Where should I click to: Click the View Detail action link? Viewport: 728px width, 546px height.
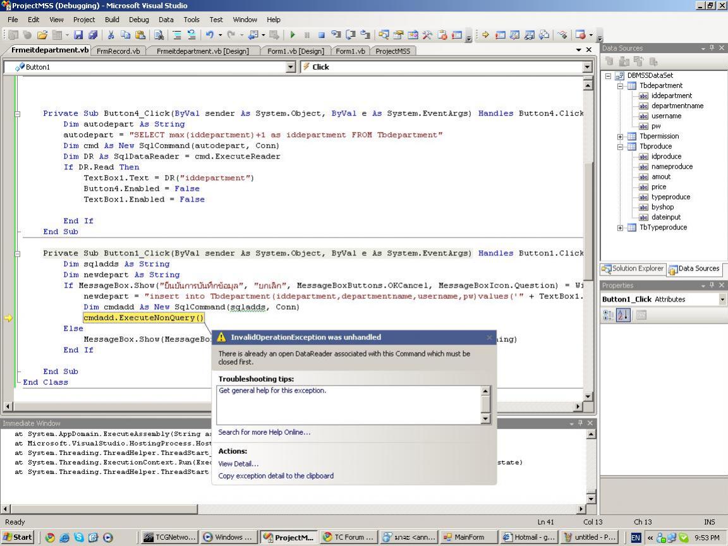coord(238,464)
